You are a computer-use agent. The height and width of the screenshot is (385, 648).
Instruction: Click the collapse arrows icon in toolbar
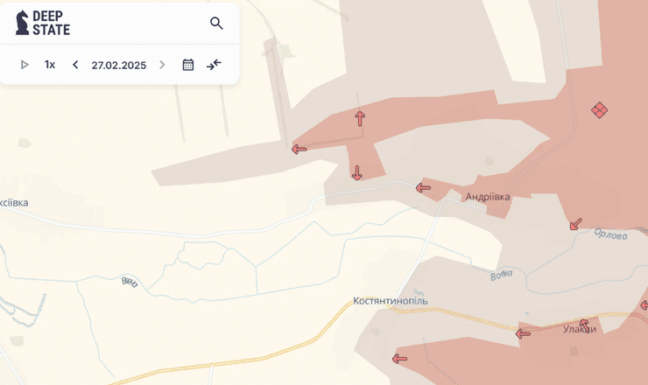coord(215,65)
